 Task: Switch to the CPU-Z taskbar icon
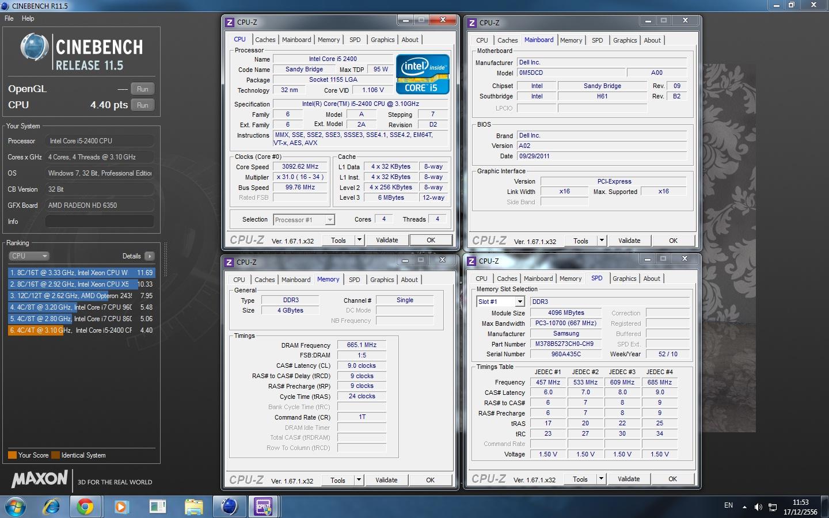(x=264, y=506)
